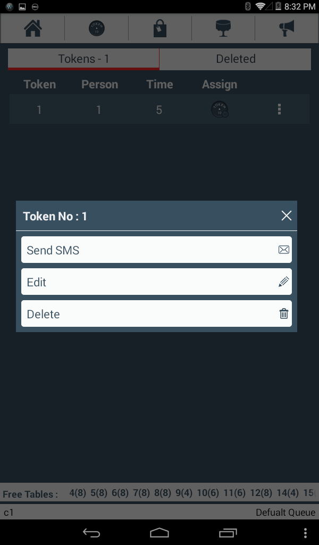Open announcements via the megaphone icon
Viewport: 319px width, 545px height.
coord(286,28)
